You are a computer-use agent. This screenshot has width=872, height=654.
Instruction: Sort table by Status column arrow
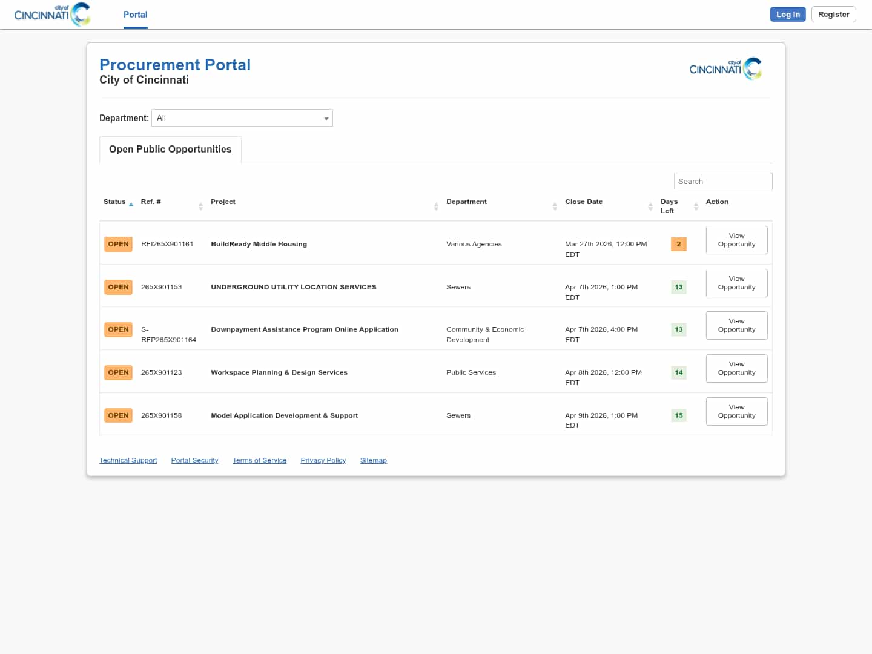pos(131,205)
